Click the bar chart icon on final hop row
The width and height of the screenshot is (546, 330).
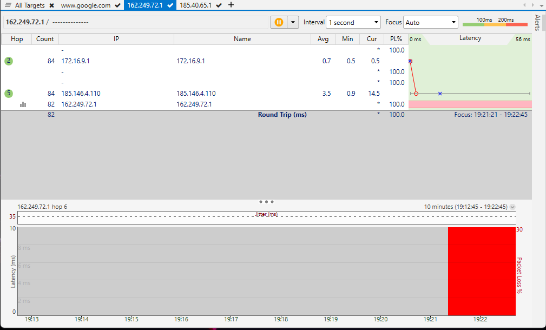pyautogui.click(x=23, y=104)
